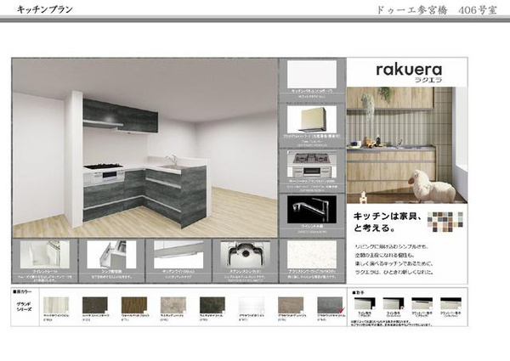510x361 pixels.
Task: Pick the plain glossy white door swatch
Action: [252, 305]
